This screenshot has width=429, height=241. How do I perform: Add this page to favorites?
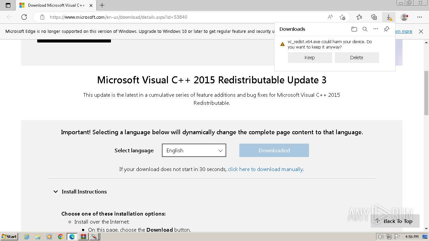click(342, 17)
